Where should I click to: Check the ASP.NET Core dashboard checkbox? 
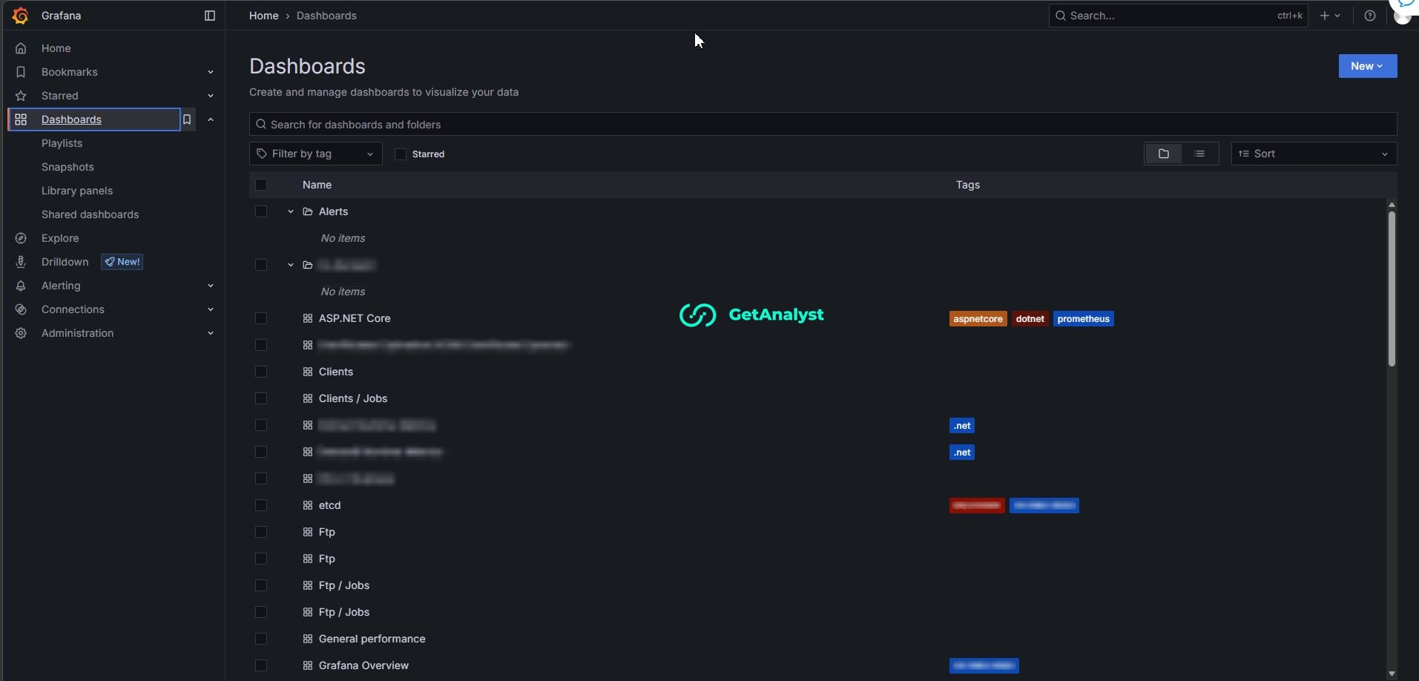tap(261, 318)
